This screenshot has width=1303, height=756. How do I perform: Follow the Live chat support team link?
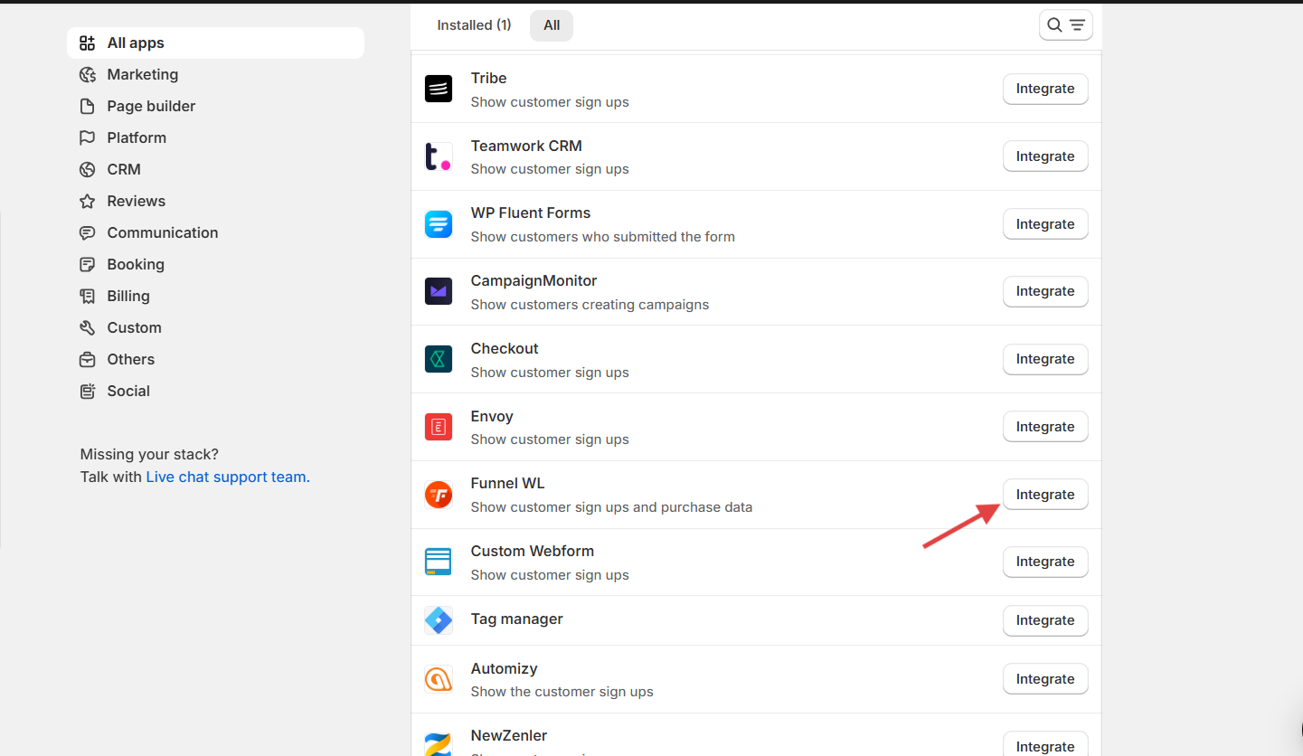[x=228, y=477]
